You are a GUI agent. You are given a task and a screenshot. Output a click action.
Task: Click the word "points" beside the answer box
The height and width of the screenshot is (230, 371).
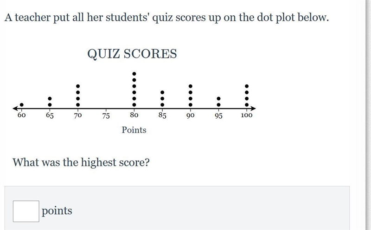tap(57, 211)
